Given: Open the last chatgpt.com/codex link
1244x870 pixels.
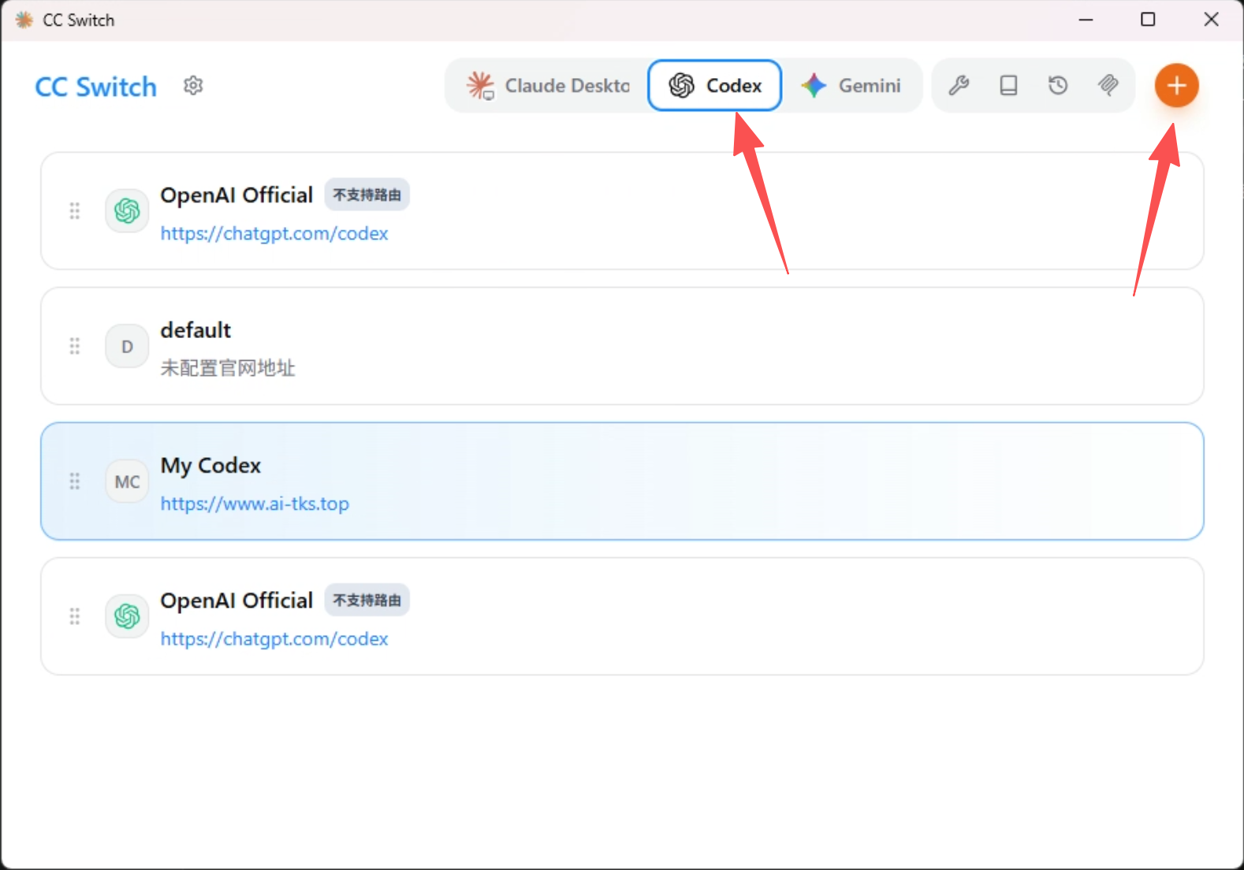Looking at the screenshot, I should click(x=274, y=639).
